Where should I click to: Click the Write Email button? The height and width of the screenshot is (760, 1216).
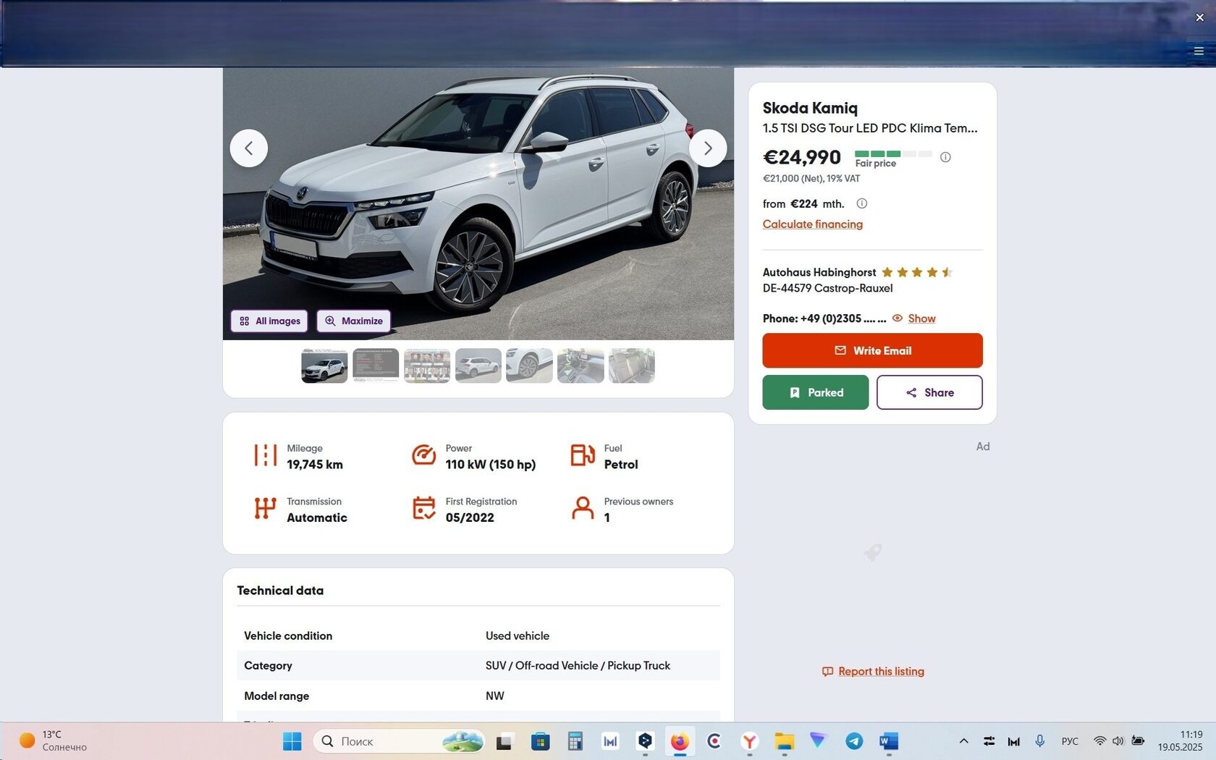click(x=872, y=350)
